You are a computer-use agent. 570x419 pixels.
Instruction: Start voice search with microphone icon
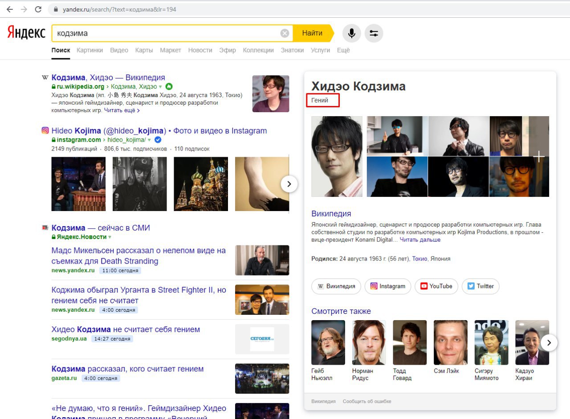point(351,33)
